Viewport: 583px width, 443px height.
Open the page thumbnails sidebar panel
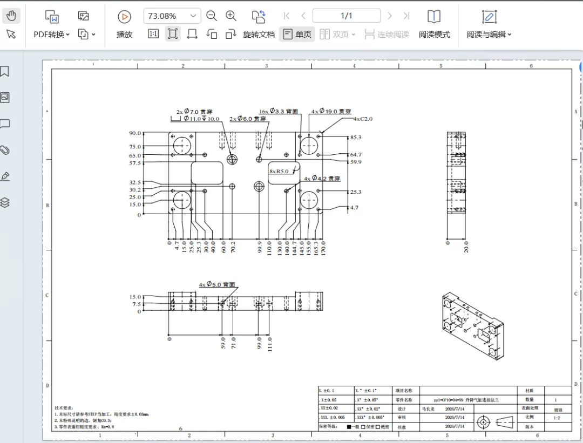click(5, 97)
